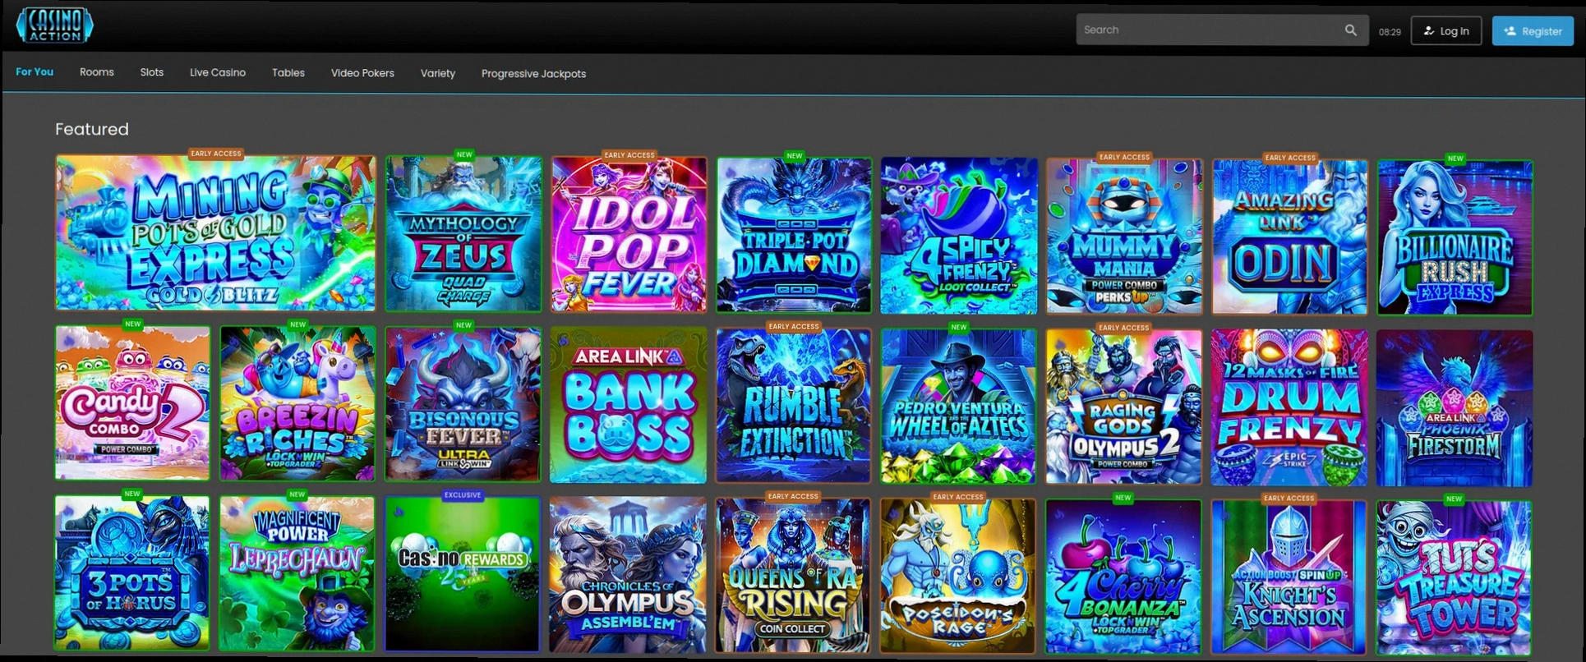
Task: Open Tut's Treasure Tower game
Action: click(1454, 578)
